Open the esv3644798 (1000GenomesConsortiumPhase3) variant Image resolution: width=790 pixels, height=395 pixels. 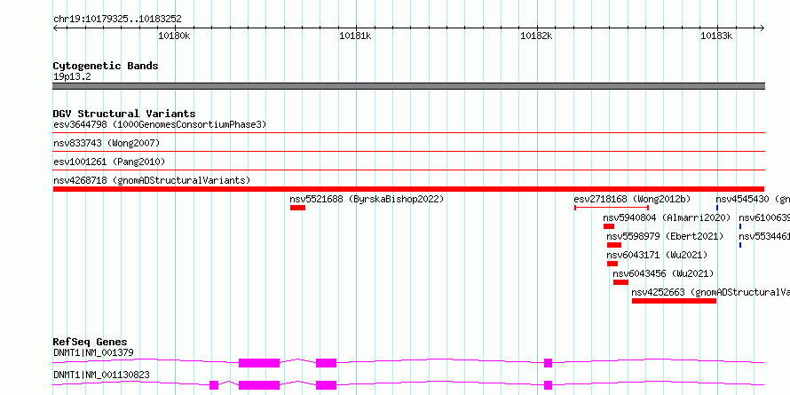[x=160, y=124]
